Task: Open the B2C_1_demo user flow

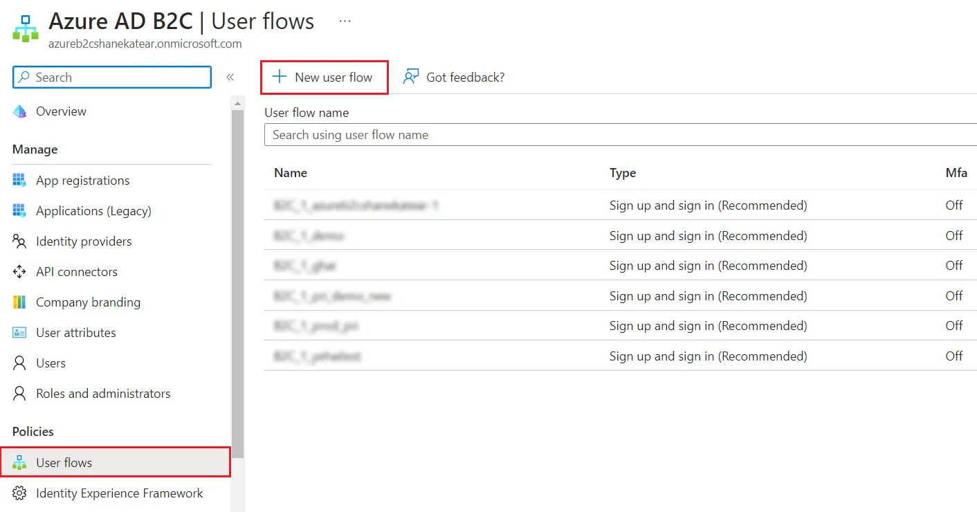Action: pos(309,236)
